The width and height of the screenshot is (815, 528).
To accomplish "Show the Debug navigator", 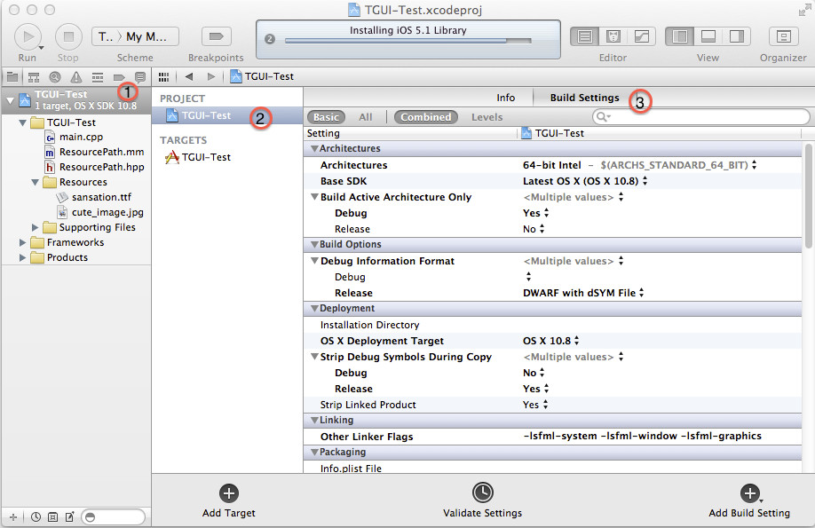I will pos(97,77).
